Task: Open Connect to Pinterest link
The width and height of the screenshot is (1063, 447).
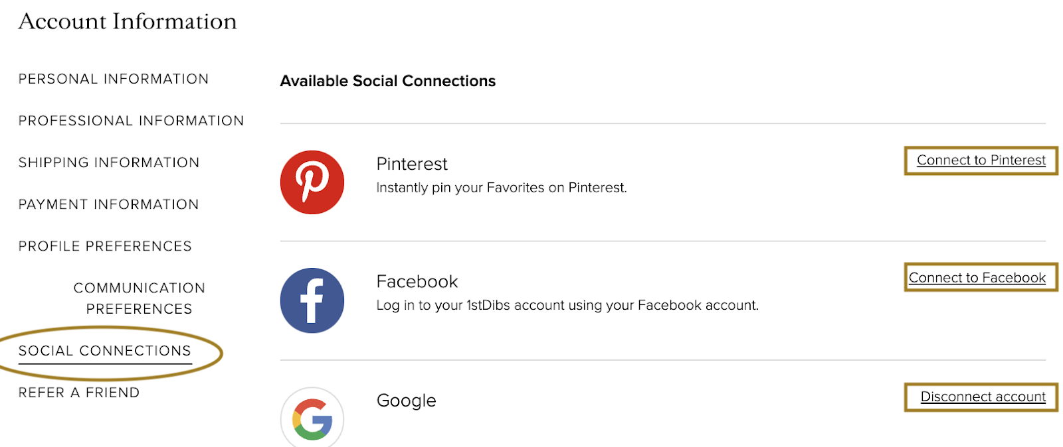Action: [x=981, y=160]
